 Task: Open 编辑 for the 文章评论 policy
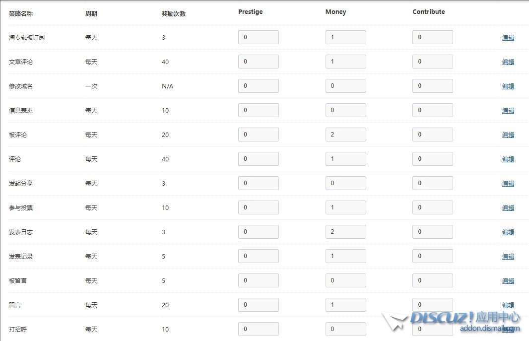coord(508,62)
